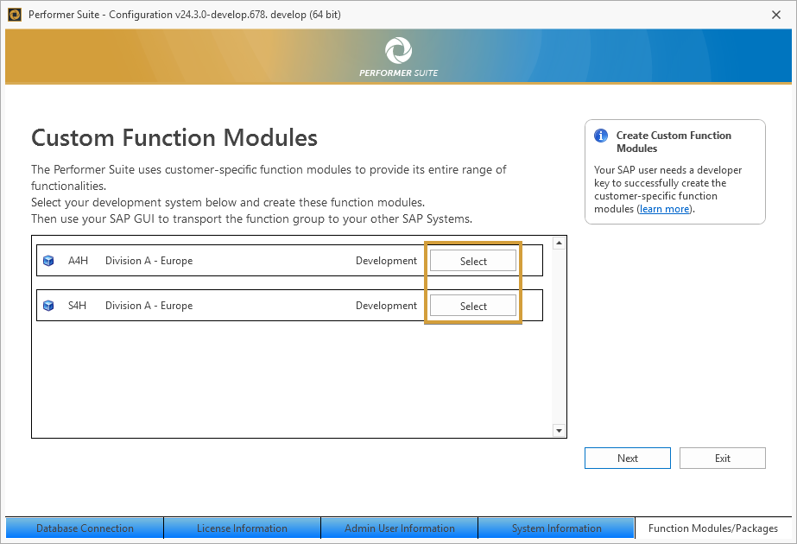Viewport: 797px width, 544px height.
Task: Click the scroll up arrow in the systems list
Action: click(559, 244)
